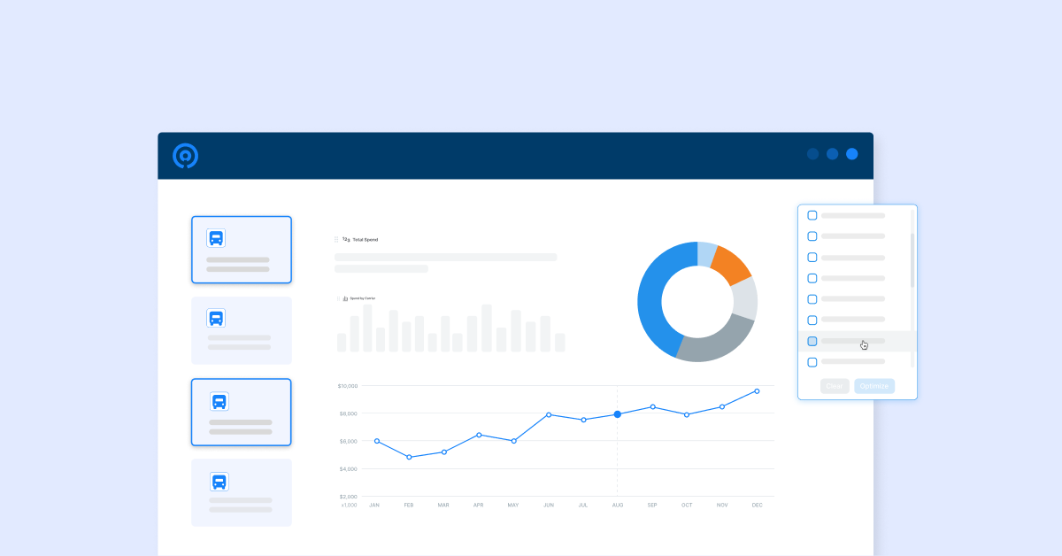Screen dimensions: 1062x556
Task: Click the Clear button in the filter panel
Action: (835, 385)
